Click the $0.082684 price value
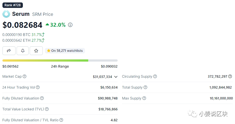Viewport: 235px width, 124px height. (x=22, y=25)
